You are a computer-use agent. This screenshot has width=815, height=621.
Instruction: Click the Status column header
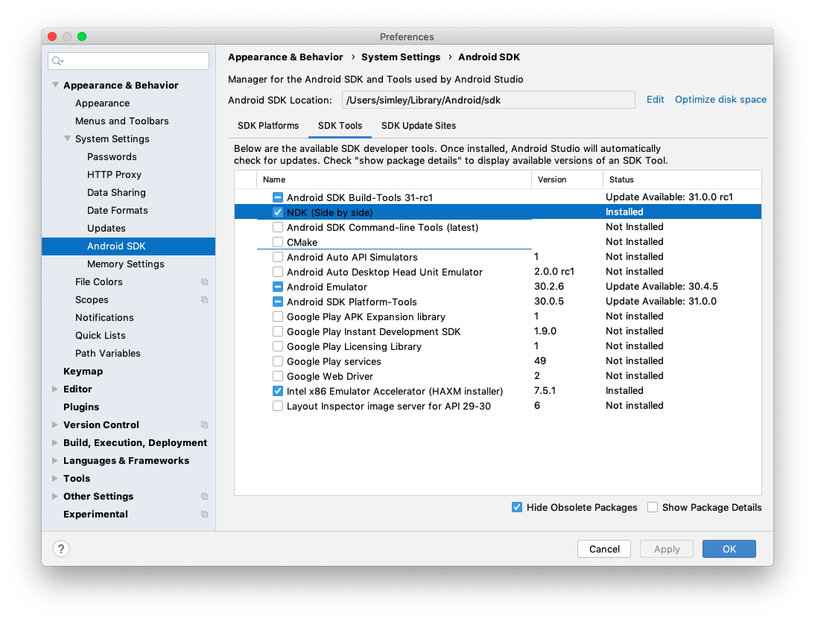pos(682,179)
